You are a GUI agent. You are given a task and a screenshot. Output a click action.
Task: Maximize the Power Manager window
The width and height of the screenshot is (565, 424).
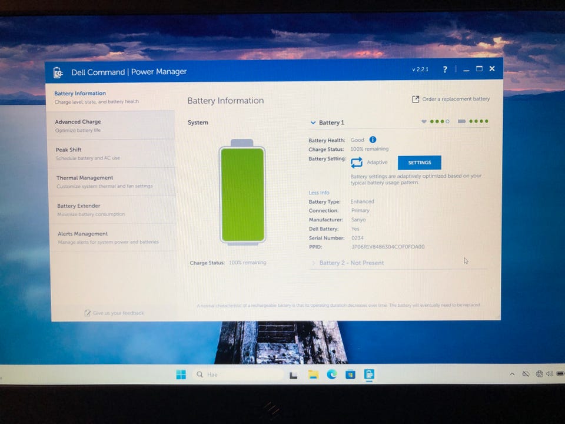pos(479,69)
